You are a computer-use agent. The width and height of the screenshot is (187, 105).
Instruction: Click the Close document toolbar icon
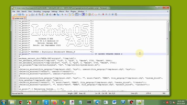27,15
